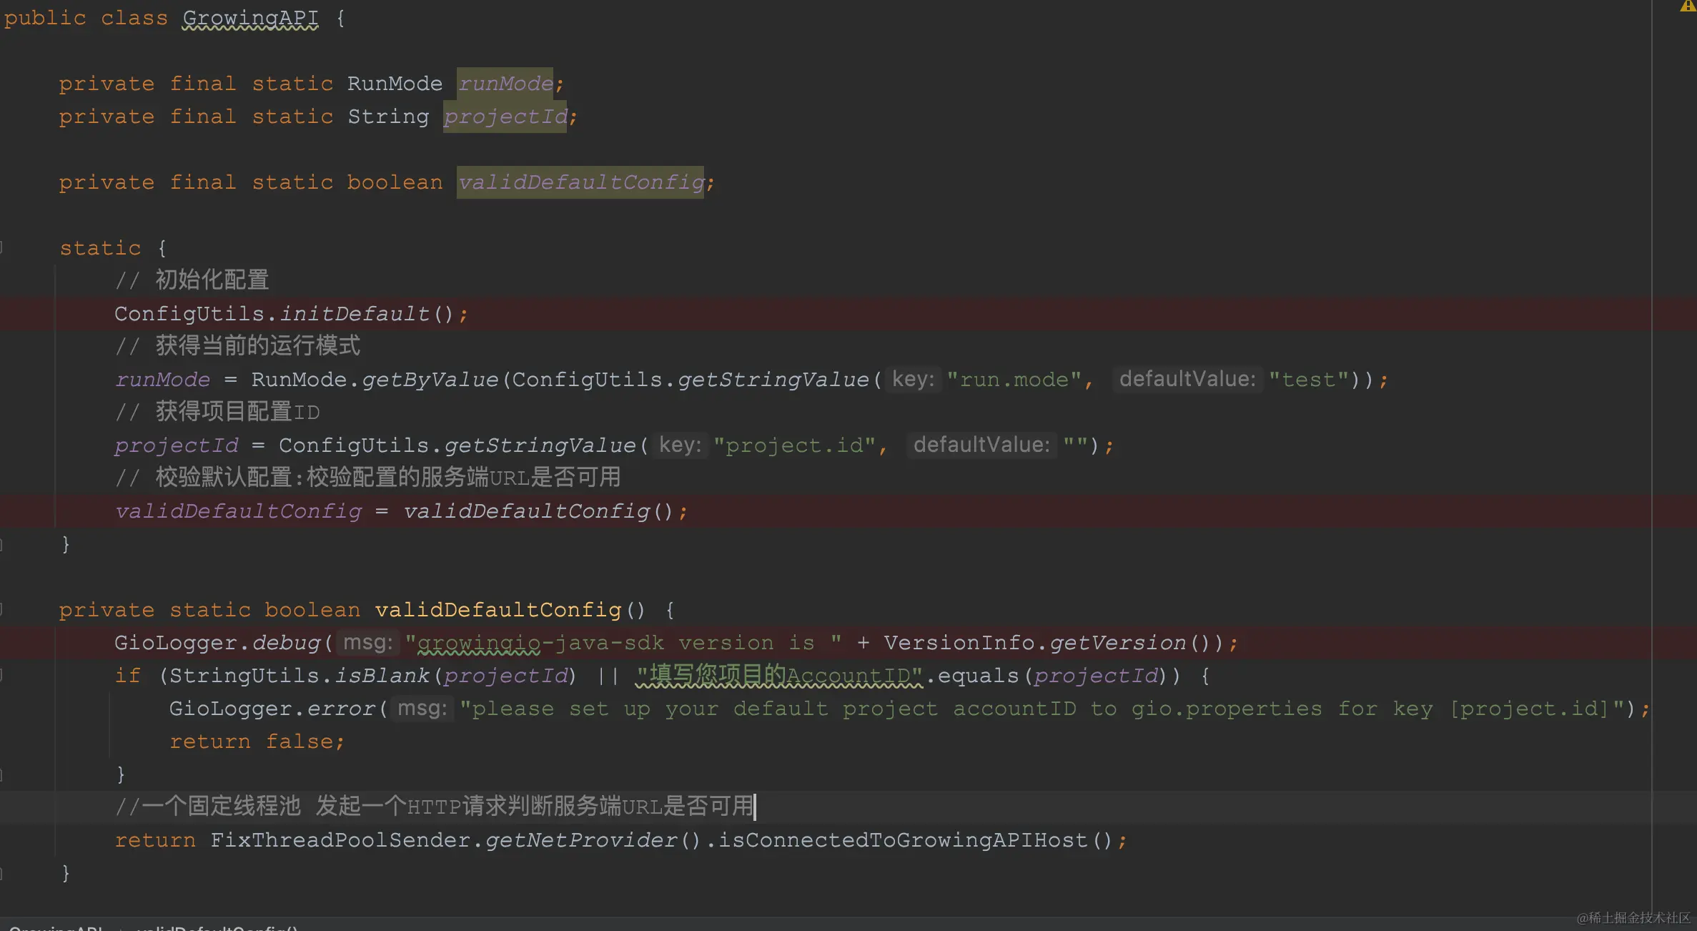1697x931 pixels.
Task: Click the key hint before "project.id"
Action: pyautogui.click(x=680, y=445)
